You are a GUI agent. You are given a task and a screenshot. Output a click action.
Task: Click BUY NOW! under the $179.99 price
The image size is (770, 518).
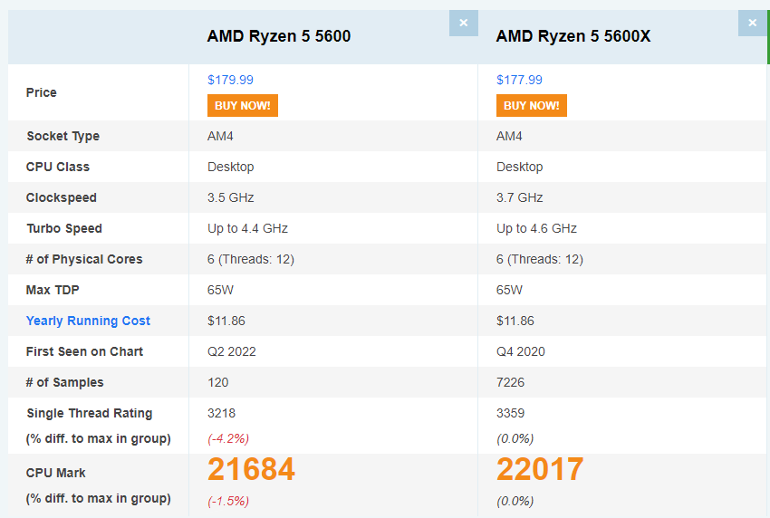243,106
